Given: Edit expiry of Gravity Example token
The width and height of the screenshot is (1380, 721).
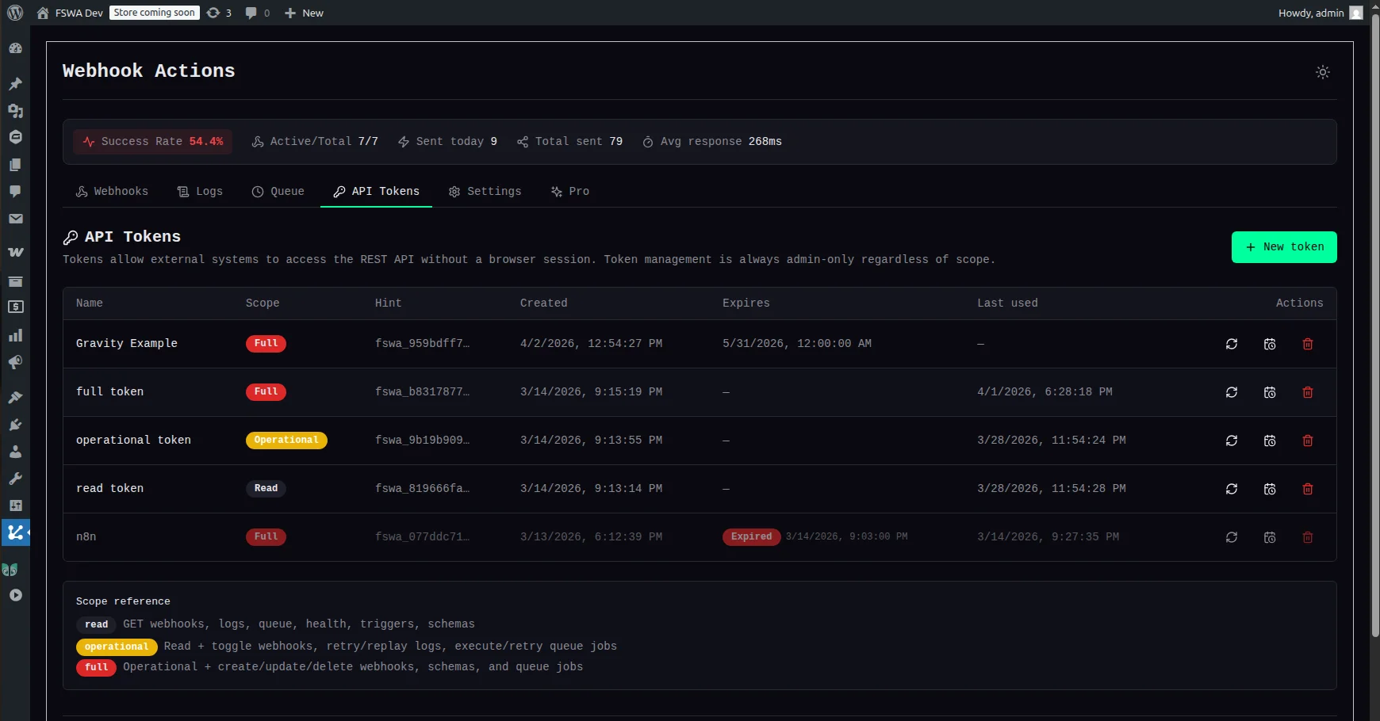Looking at the screenshot, I should 1270,344.
